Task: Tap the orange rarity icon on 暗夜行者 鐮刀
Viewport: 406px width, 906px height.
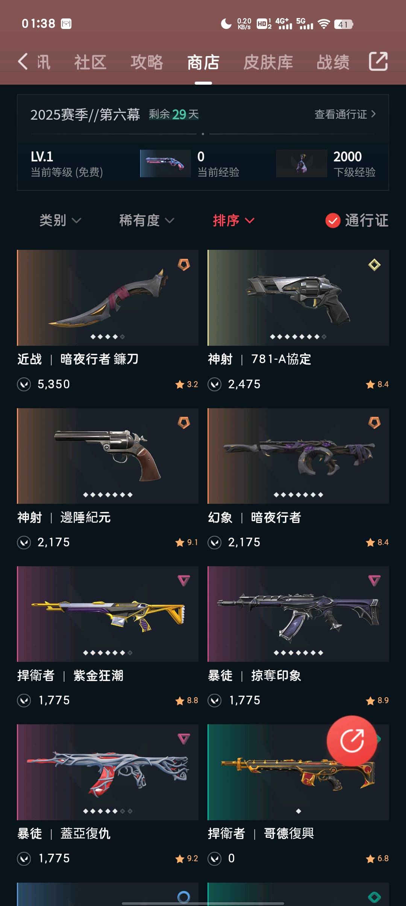Action: coord(184,265)
